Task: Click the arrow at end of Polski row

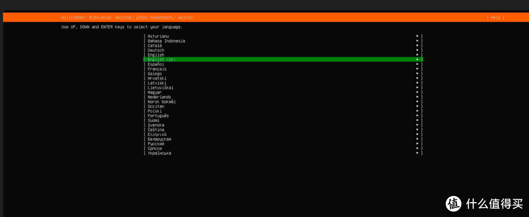Action: tap(418, 111)
